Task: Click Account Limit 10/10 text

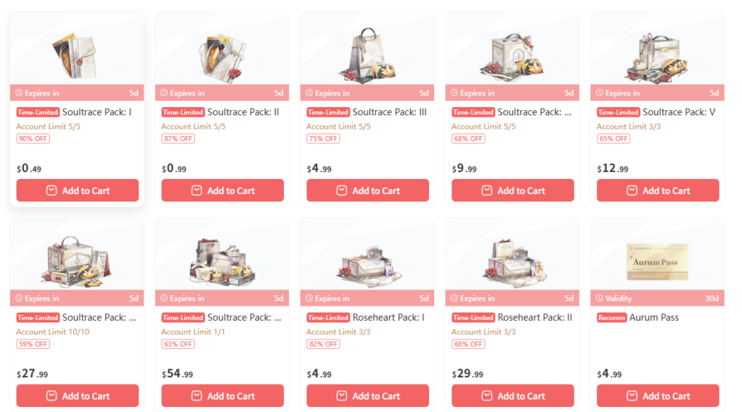Action: 52,332
